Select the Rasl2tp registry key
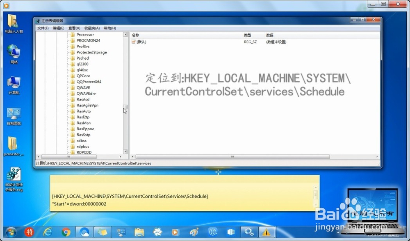 (83, 117)
